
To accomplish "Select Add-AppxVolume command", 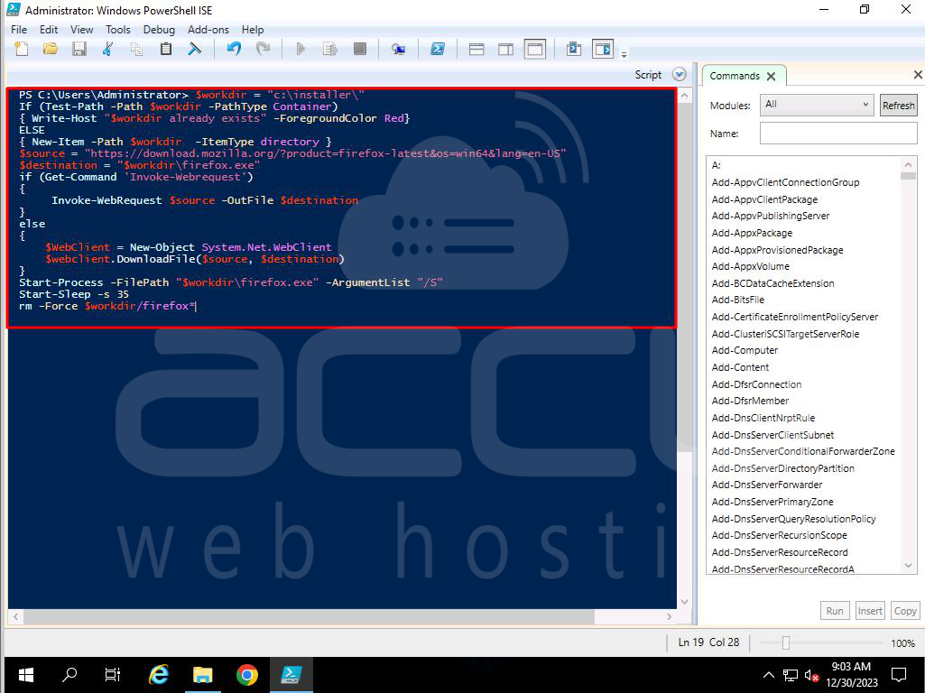I will (x=751, y=266).
